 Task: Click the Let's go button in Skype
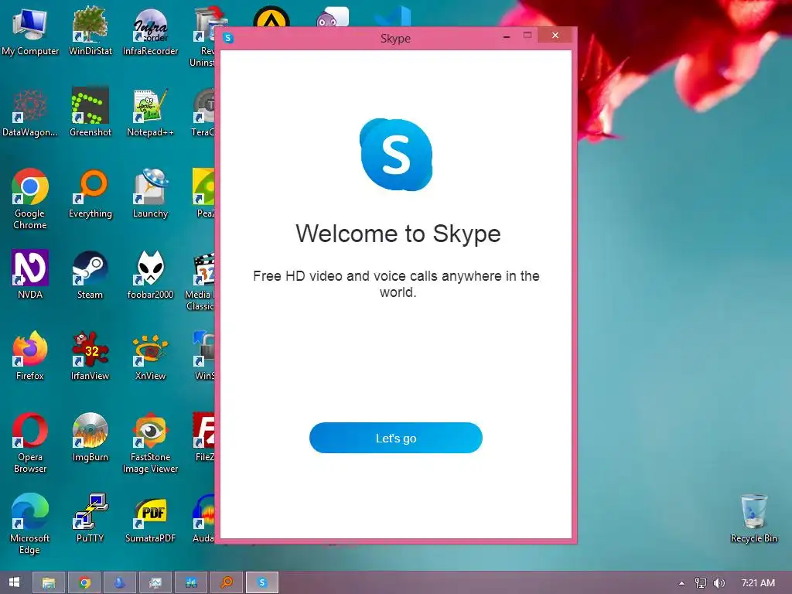[x=395, y=438]
